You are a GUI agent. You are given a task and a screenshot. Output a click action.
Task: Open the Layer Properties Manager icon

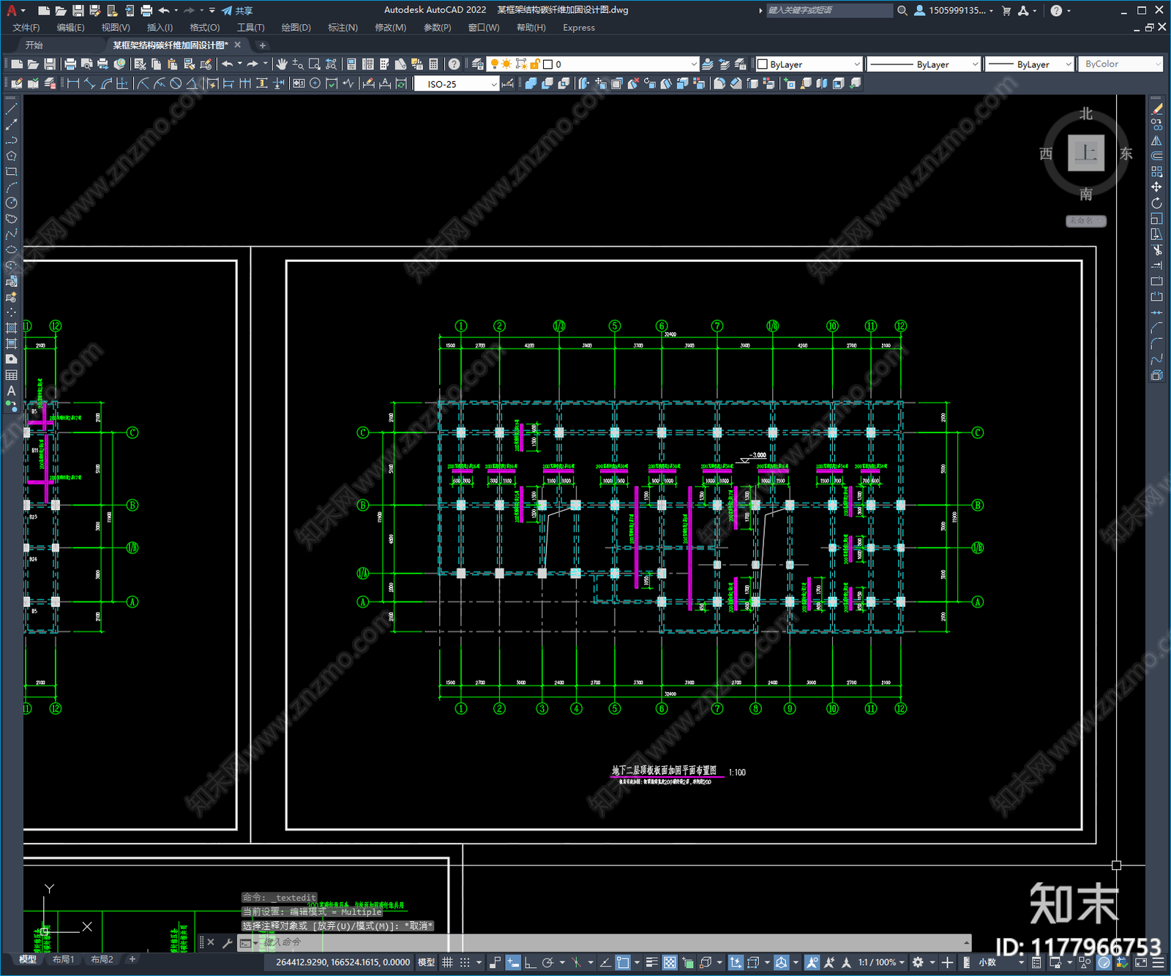[x=478, y=64]
